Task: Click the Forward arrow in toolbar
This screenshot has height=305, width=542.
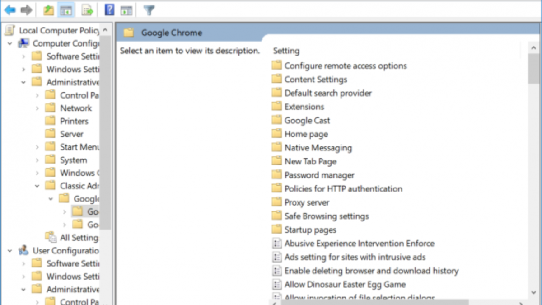Action: click(26, 10)
